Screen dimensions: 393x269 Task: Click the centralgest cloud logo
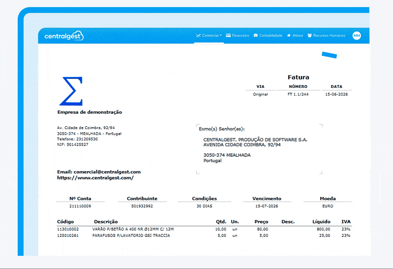pyautogui.click(x=64, y=36)
